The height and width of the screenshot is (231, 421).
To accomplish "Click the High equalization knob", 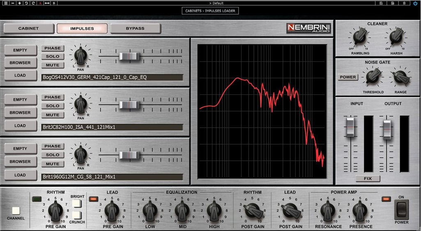I will coord(214,210).
